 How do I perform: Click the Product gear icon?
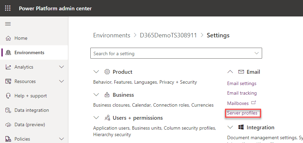click(x=107, y=72)
